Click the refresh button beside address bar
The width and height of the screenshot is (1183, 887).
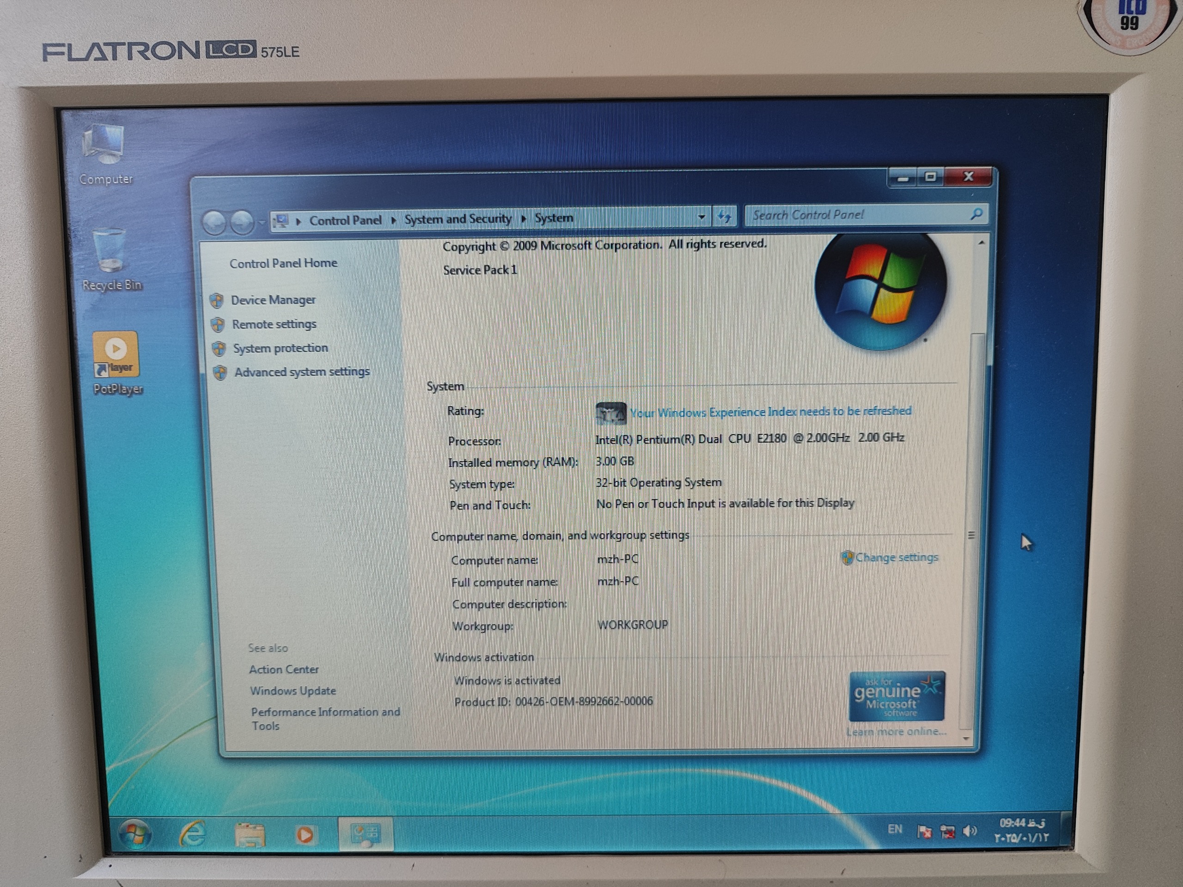point(724,217)
